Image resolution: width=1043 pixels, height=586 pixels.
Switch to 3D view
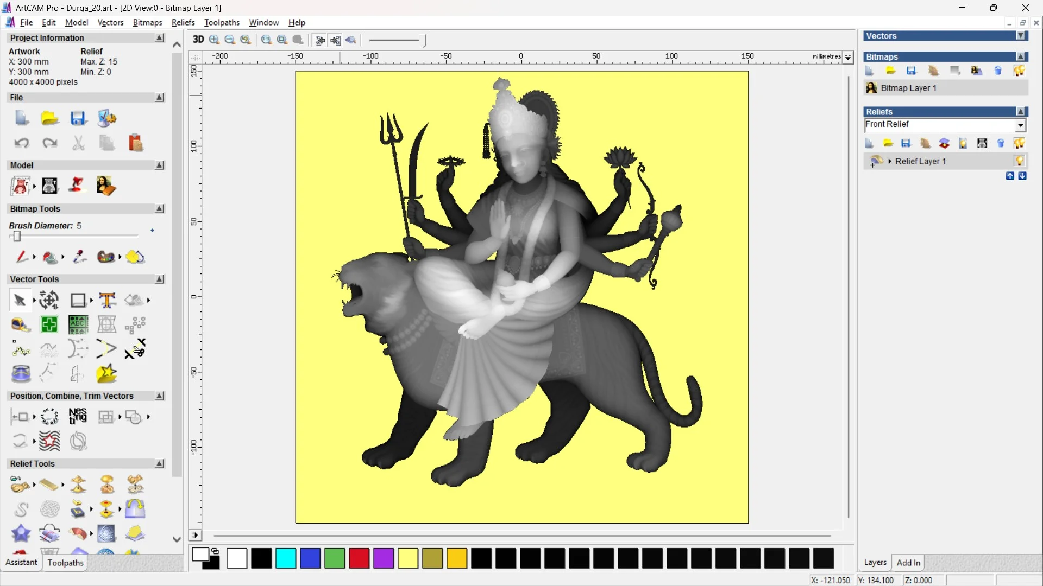[x=198, y=40]
